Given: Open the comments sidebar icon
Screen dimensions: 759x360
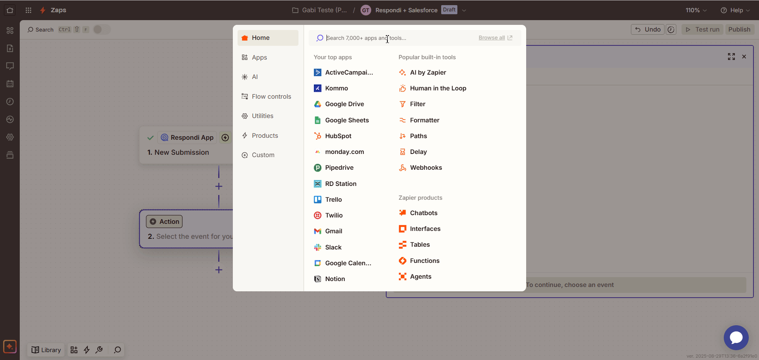Looking at the screenshot, I should [x=10, y=66].
